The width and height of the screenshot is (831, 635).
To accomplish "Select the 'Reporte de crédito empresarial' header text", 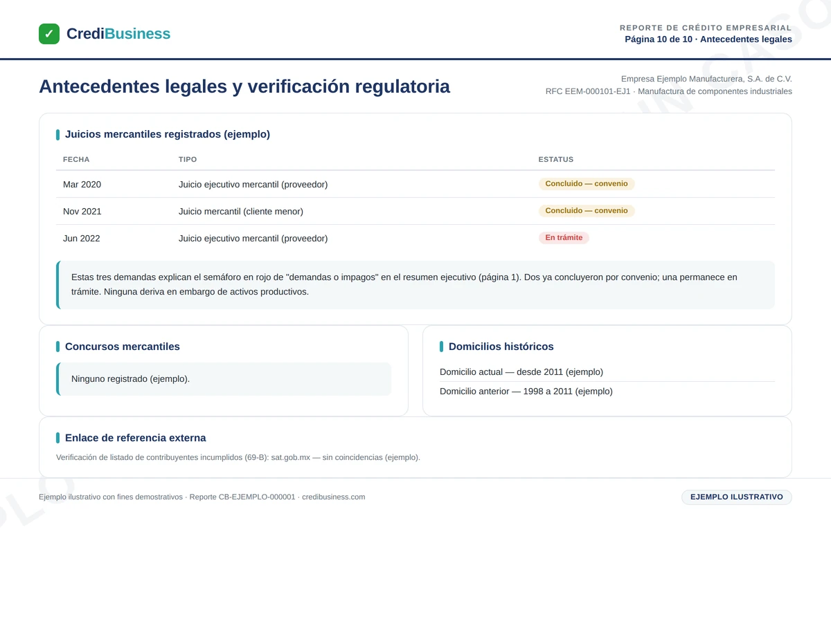I will pyautogui.click(x=706, y=28).
